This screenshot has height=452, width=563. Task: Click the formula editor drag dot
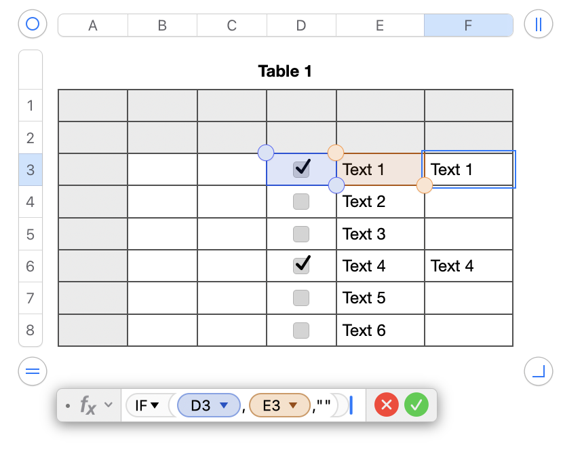[x=68, y=406]
